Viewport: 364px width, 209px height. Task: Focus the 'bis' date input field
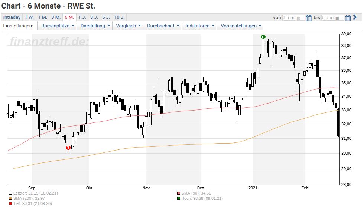[332, 18]
